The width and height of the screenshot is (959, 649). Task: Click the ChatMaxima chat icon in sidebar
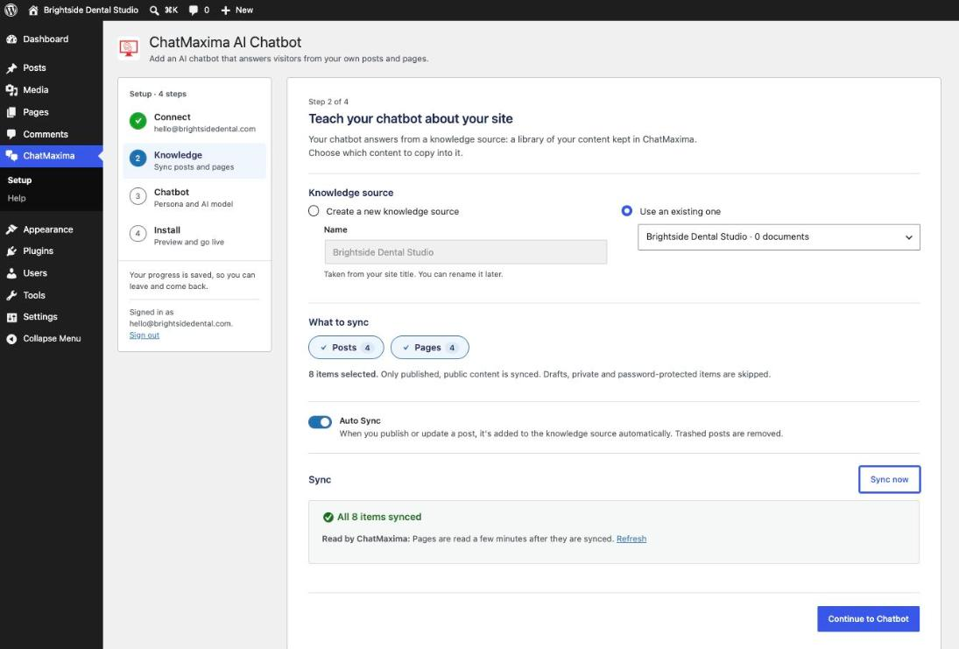coord(11,156)
